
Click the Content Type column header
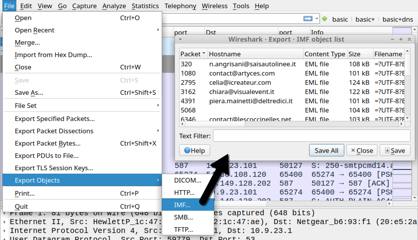click(x=325, y=54)
